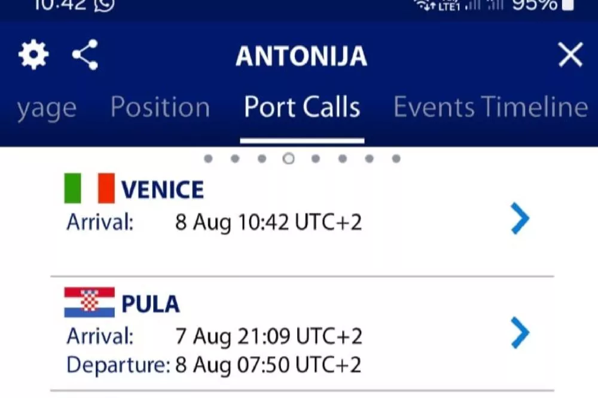The image size is (598, 398).
Task: Open settings with the gear icon
Action: point(33,56)
